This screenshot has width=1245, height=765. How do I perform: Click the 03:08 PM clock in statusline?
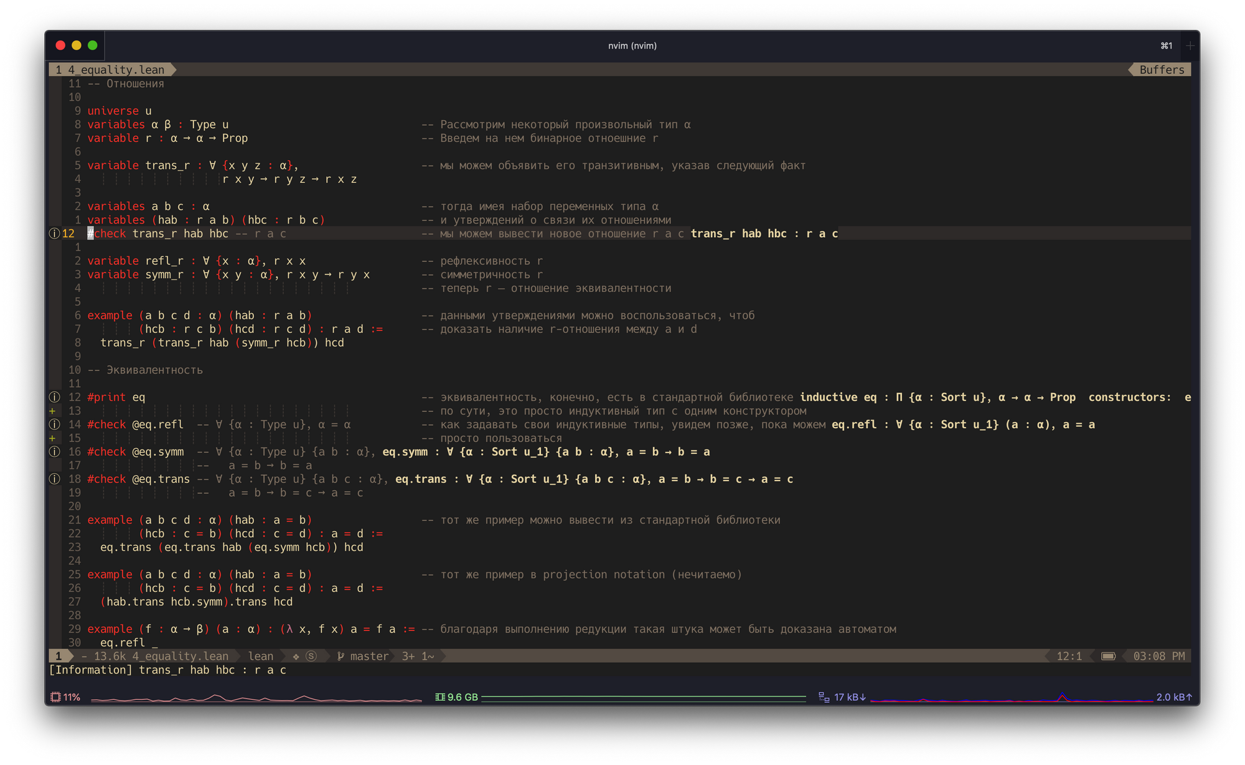1158,657
